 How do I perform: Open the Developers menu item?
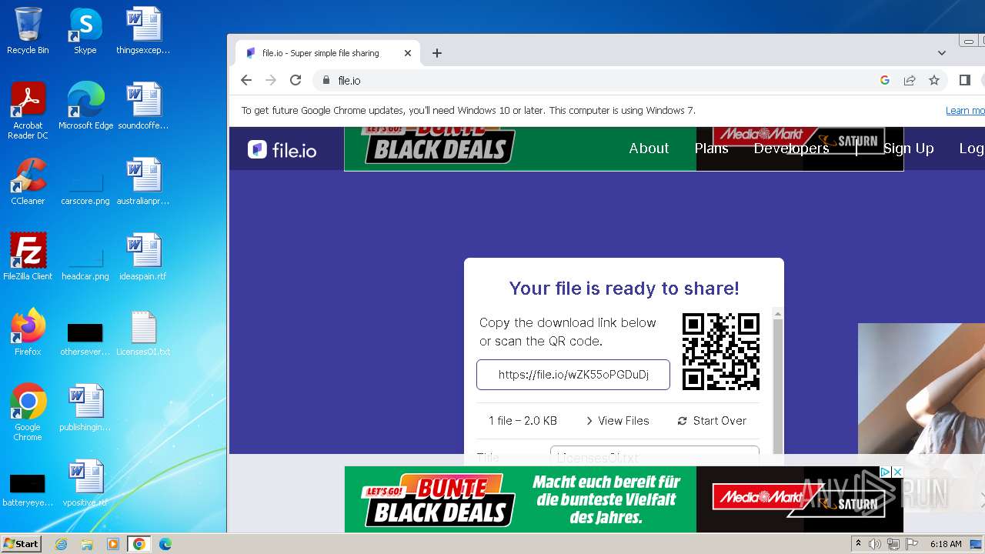click(791, 149)
